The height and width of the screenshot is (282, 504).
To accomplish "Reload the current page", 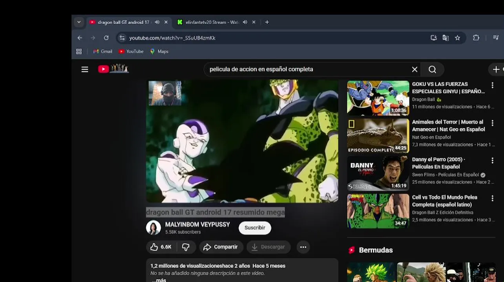I will pos(106,38).
